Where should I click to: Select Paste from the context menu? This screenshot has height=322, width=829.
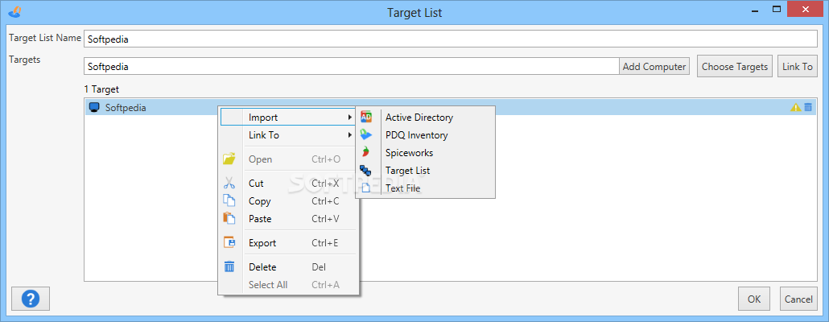(x=289, y=218)
